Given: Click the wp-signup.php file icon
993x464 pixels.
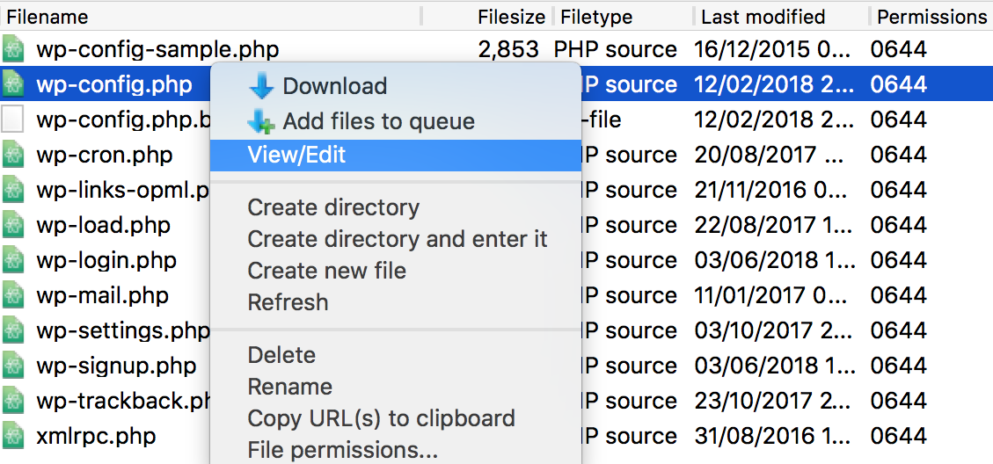Looking at the screenshot, I should click(12, 366).
